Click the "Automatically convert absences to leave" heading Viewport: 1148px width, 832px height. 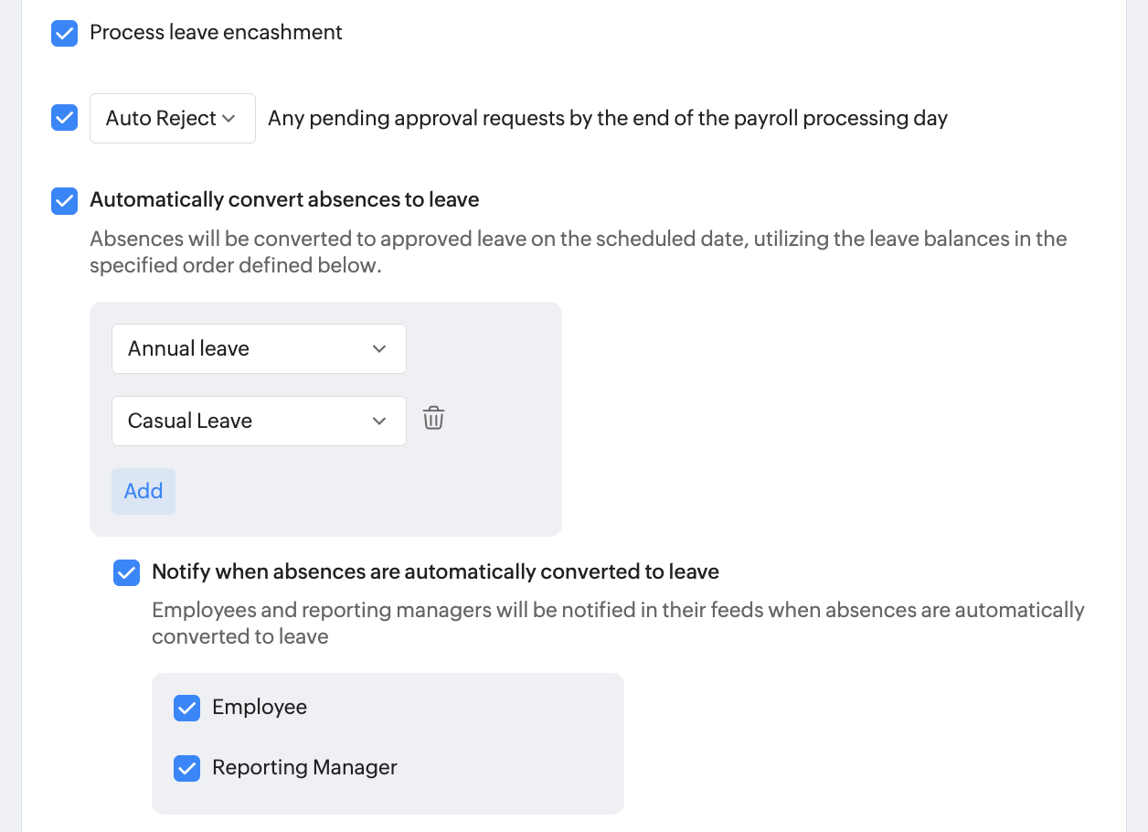point(284,200)
